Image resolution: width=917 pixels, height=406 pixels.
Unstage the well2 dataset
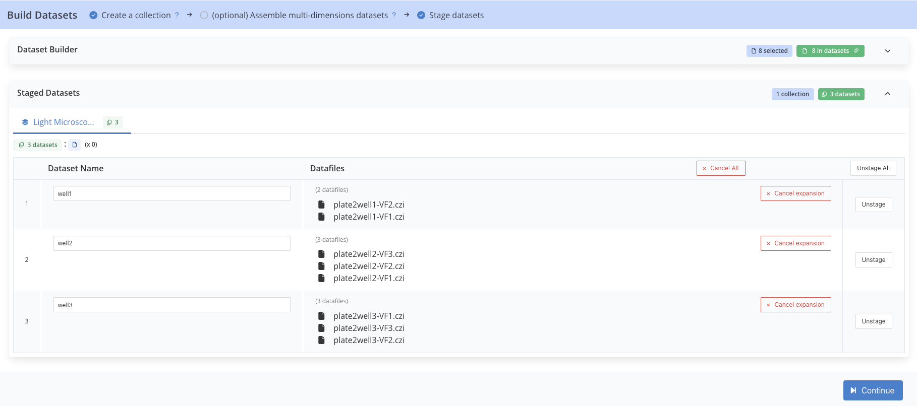point(874,260)
